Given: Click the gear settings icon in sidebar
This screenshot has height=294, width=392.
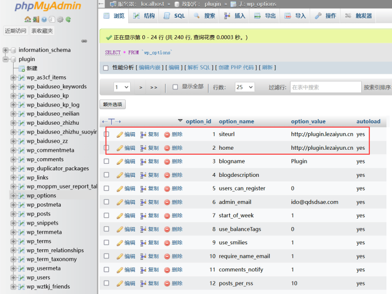Looking at the screenshot, I should (60, 20).
